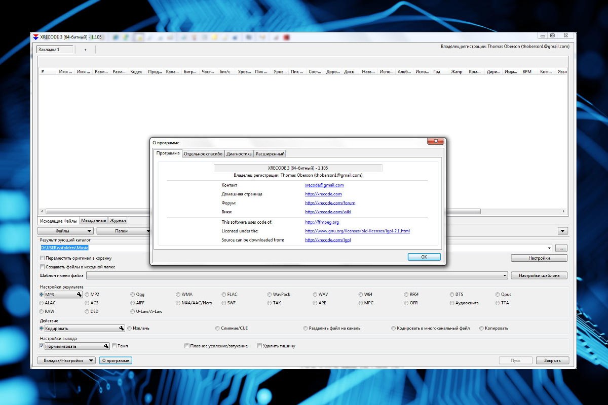The width and height of the screenshot is (608, 405).
Task: Add a new tab with plus button
Action: [85, 50]
